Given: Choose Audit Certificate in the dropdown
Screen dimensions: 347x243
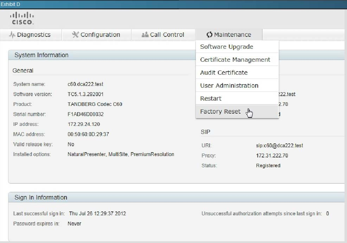Looking at the screenshot, I should (x=224, y=73).
